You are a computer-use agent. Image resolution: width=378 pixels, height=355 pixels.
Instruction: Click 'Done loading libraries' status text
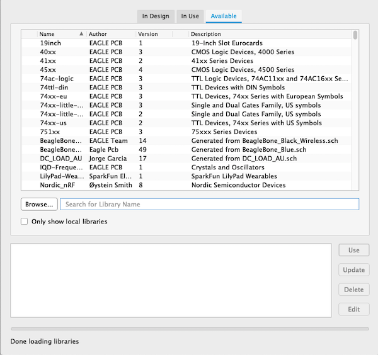click(x=45, y=342)
